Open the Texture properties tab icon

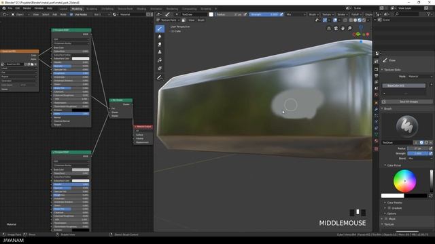point(376,149)
